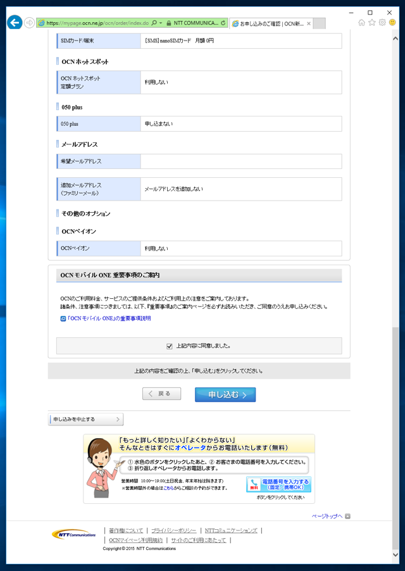This screenshot has height=571, width=405.
Task: Click the その他のオプション heading
Action: (86, 214)
